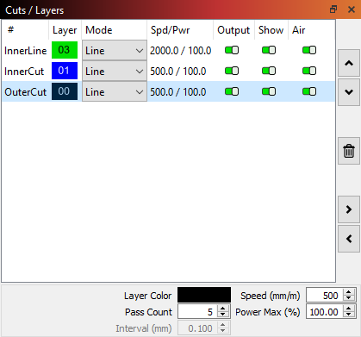Toggle Show for InnerLine layer
The image size is (361, 337).
click(269, 50)
